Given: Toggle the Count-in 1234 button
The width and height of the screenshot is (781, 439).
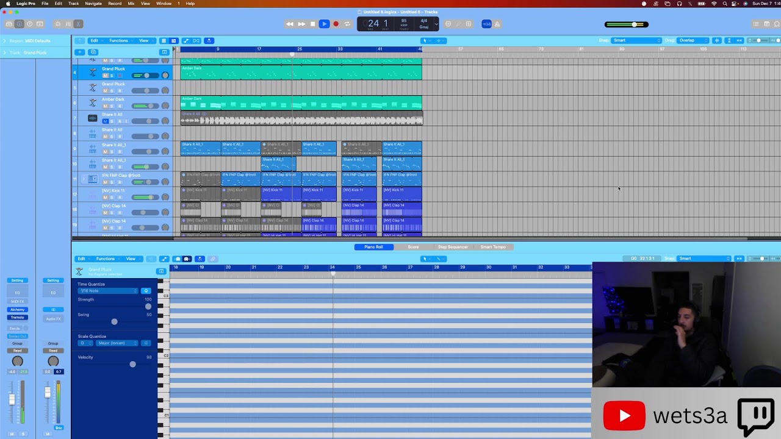Looking at the screenshot, I should click(x=486, y=24).
